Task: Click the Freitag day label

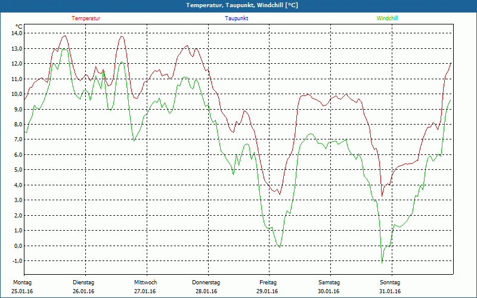Action: pyautogui.click(x=268, y=283)
